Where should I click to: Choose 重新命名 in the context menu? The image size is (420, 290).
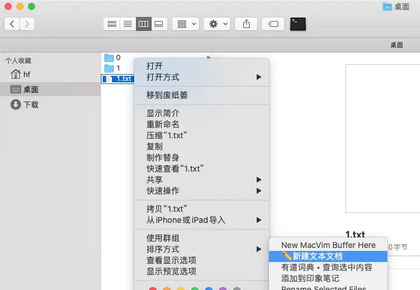201,124
